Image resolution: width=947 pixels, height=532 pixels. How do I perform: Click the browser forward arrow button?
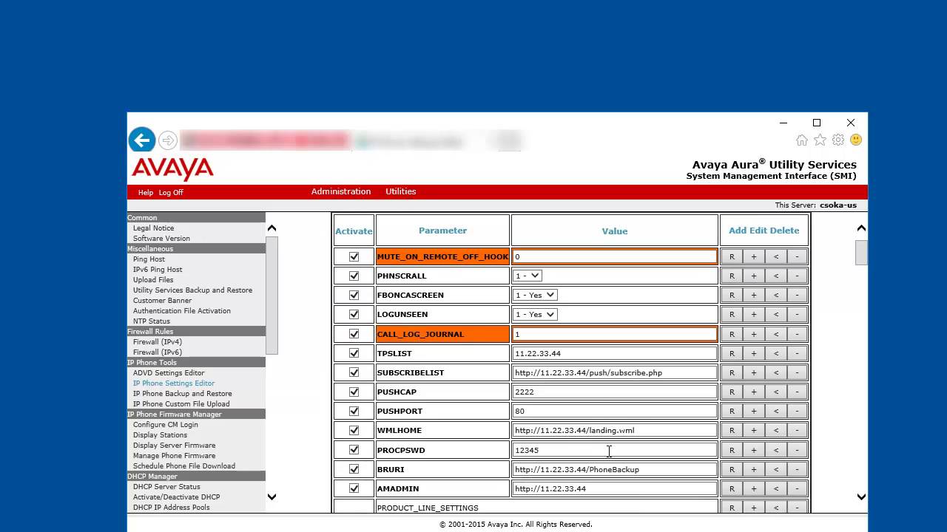click(x=168, y=140)
